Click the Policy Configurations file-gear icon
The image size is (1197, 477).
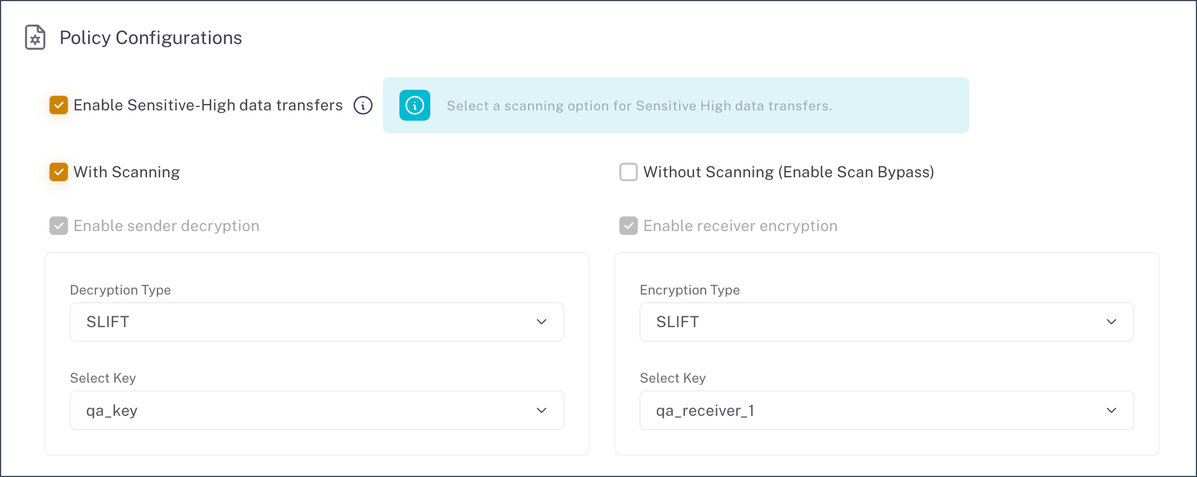tap(35, 38)
